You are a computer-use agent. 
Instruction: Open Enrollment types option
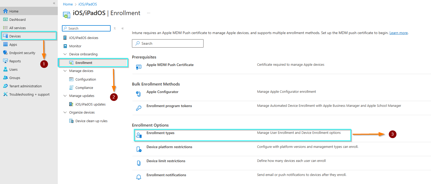click(160, 133)
